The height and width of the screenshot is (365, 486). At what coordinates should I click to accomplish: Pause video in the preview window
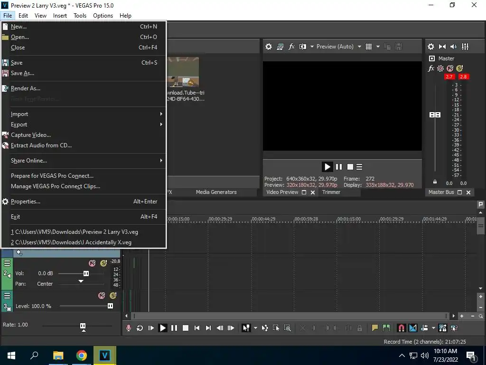click(x=339, y=167)
